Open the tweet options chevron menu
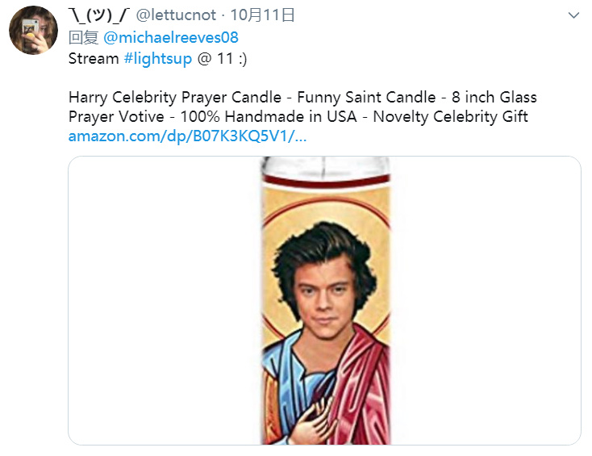The image size is (592, 456). [573, 15]
